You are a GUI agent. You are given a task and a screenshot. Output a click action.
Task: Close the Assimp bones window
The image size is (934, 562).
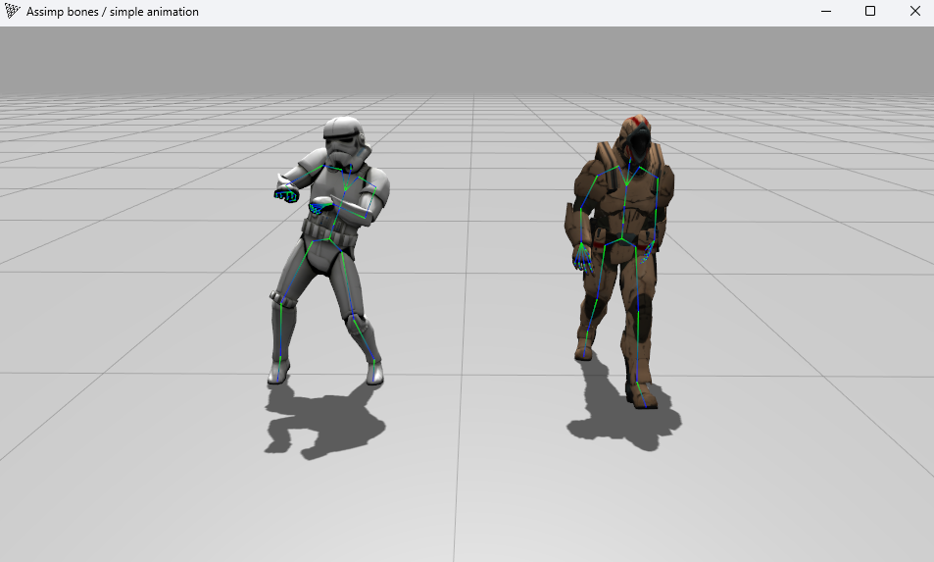point(915,12)
